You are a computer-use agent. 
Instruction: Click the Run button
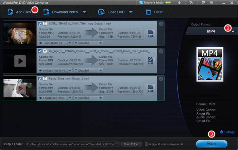211,144
